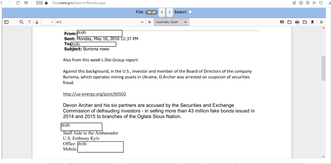Click the 'Mobile:' label in the signature

point(70,149)
